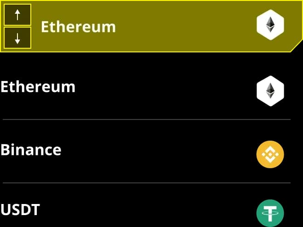
Task: Pick the green Tether USDT icon
Action: click(270, 213)
